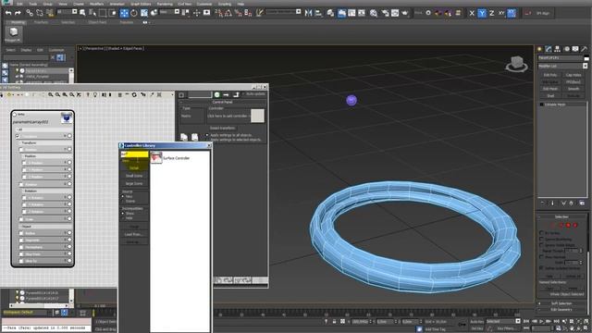Select Incompatibles 'Hide' radio option
The height and width of the screenshot is (333, 592).
tap(123, 218)
